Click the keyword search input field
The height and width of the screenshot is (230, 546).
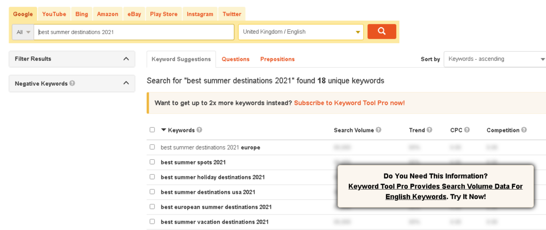133,32
